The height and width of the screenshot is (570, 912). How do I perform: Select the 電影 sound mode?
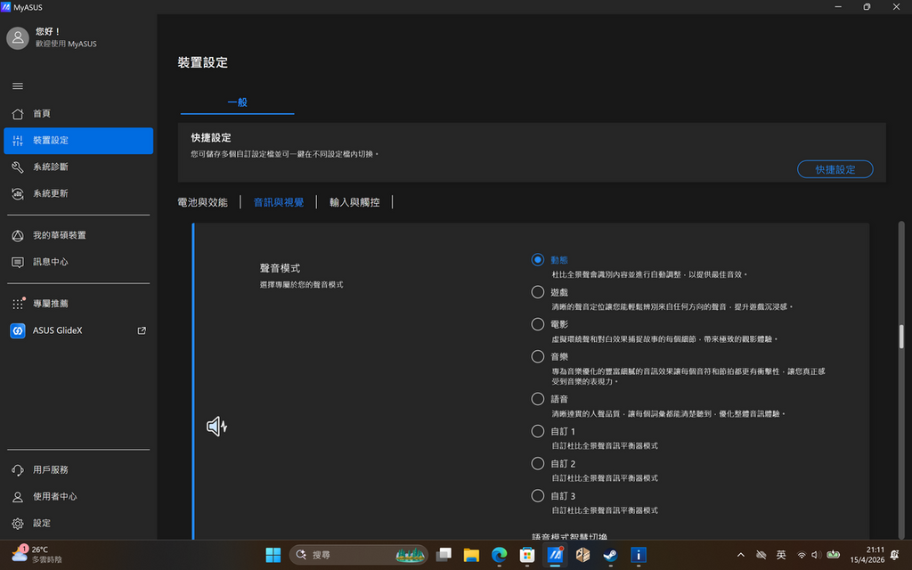tap(537, 323)
